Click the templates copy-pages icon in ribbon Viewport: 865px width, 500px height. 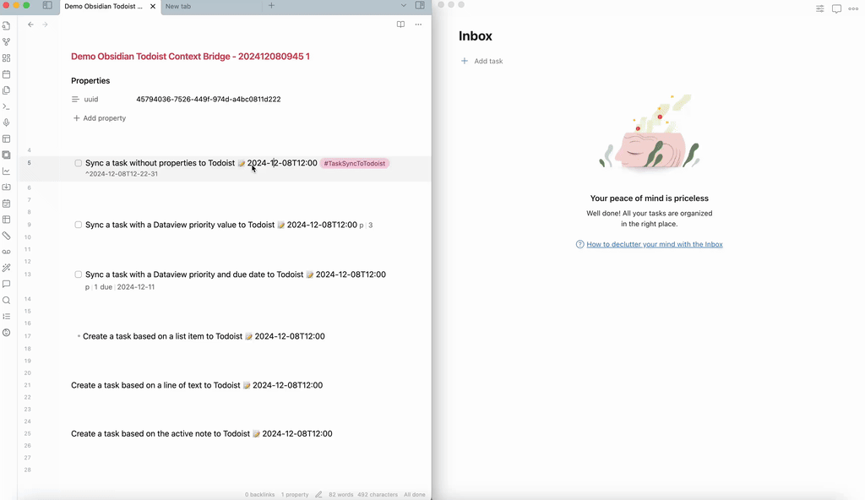point(7,90)
